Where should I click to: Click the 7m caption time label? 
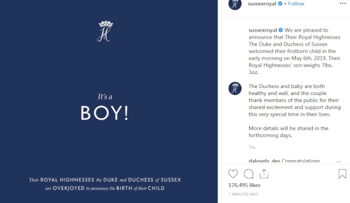click(x=252, y=147)
